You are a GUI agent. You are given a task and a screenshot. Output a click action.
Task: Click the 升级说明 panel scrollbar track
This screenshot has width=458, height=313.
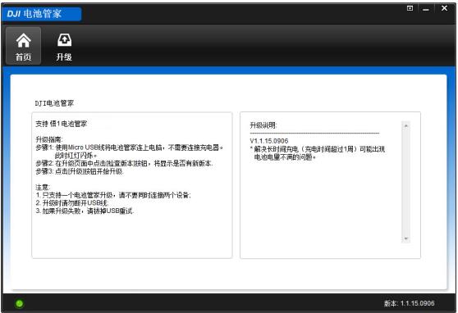[405, 183]
